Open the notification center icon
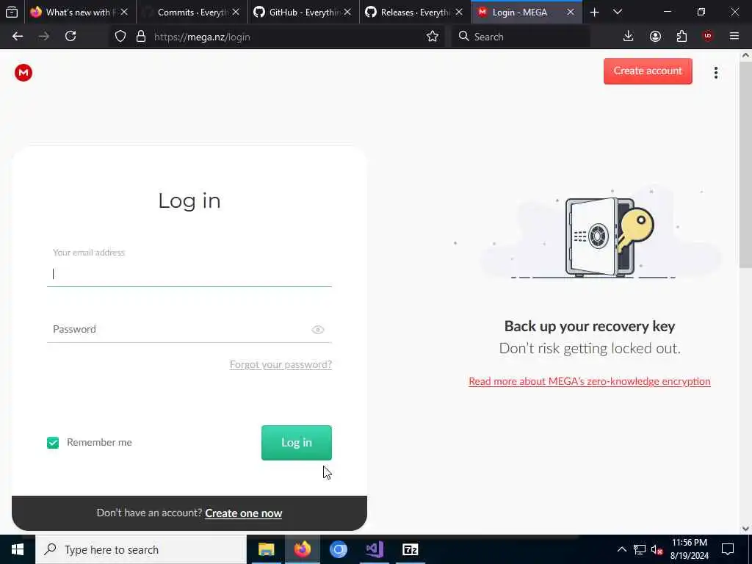The height and width of the screenshot is (564, 752). 728,549
